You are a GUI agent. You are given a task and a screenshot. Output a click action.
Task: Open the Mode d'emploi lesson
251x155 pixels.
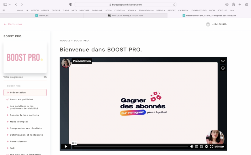(19, 122)
